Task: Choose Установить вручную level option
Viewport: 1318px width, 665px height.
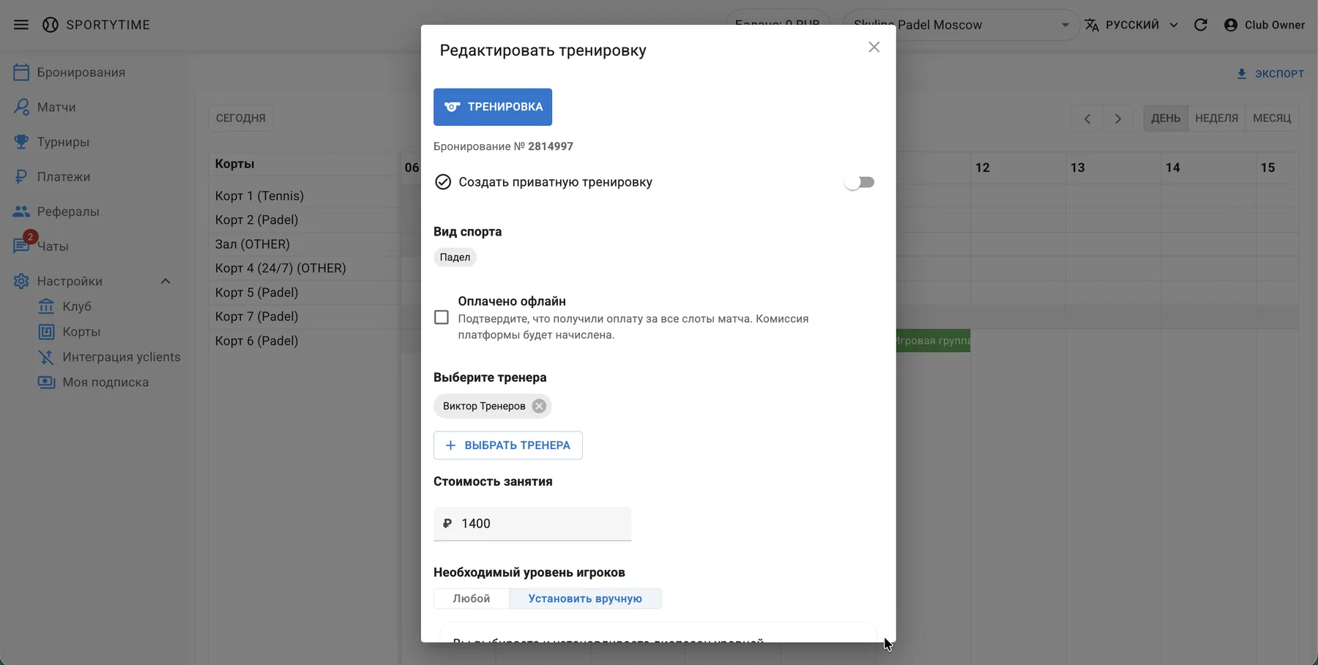Action: click(585, 598)
